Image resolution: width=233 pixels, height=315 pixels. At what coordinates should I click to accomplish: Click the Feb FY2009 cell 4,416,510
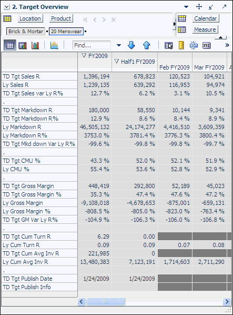pos(175,127)
